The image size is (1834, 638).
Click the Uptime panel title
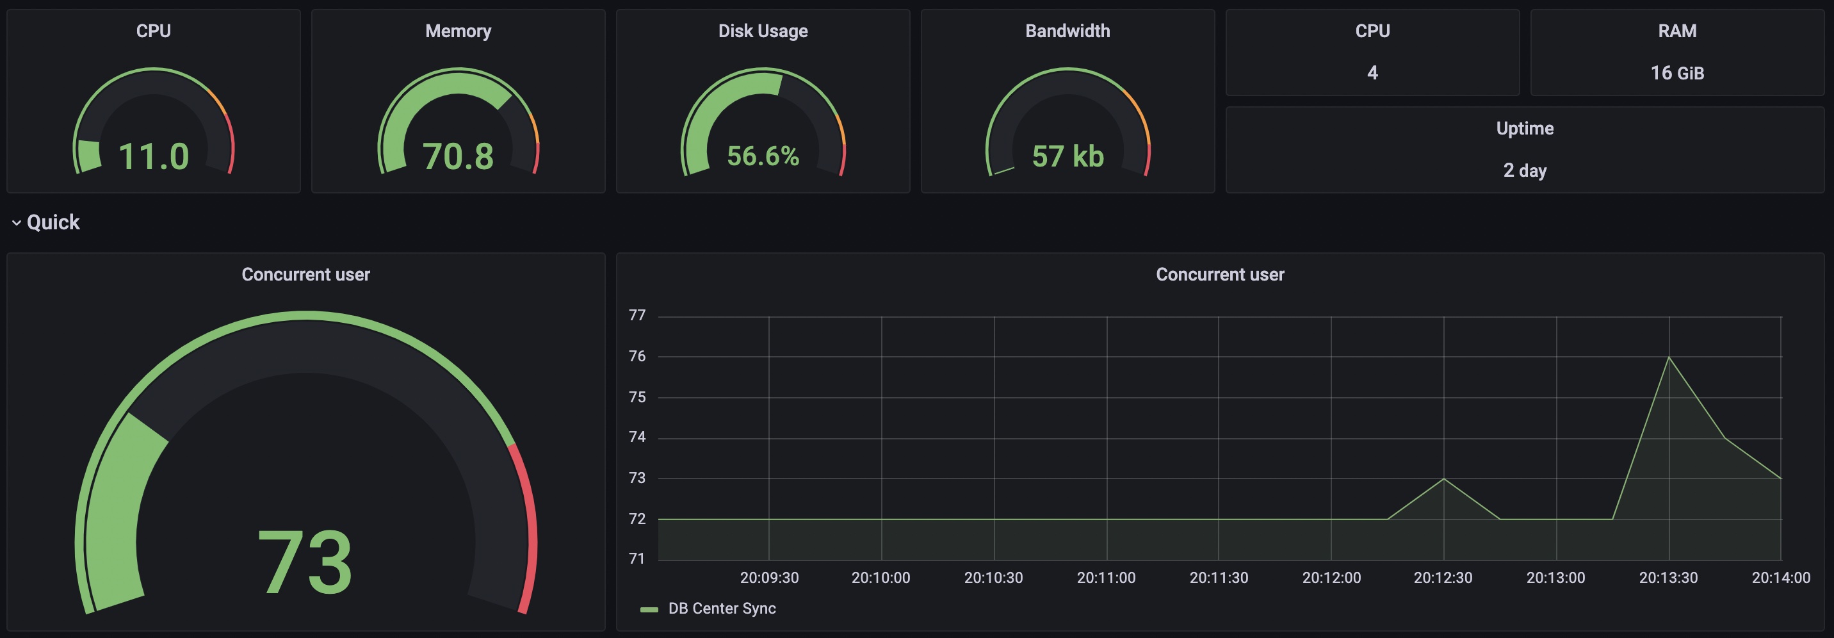pyautogui.click(x=1524, y=128)
